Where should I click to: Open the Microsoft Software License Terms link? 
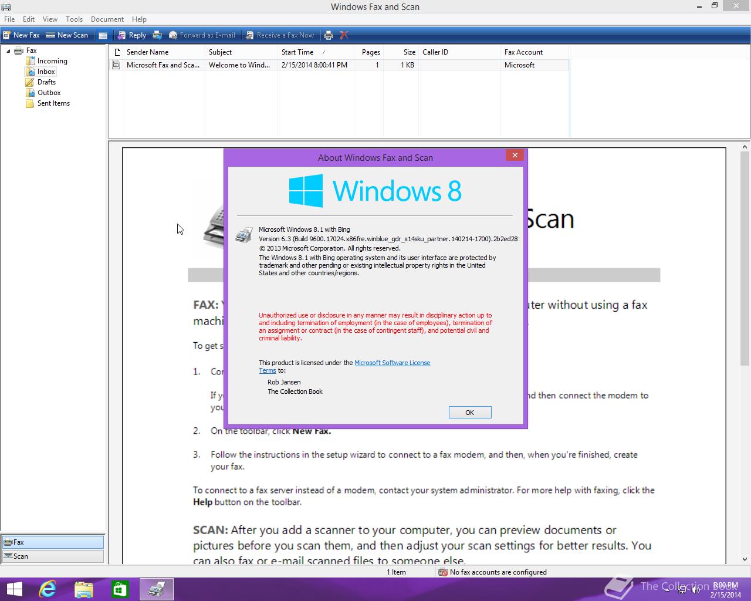pyautogui.click(x=392, y=363)
